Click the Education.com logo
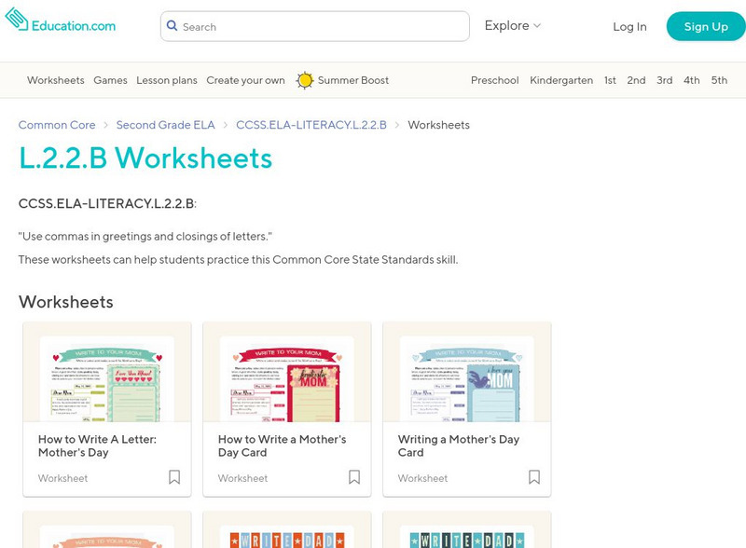 click(61, 21)
